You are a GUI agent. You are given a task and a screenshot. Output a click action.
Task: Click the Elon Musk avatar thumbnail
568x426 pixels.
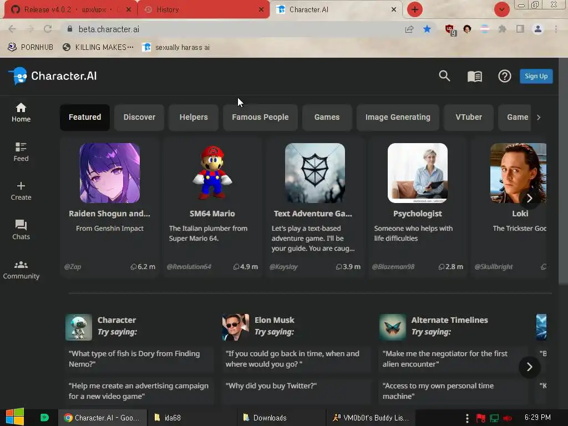click(x=236, y=327)
